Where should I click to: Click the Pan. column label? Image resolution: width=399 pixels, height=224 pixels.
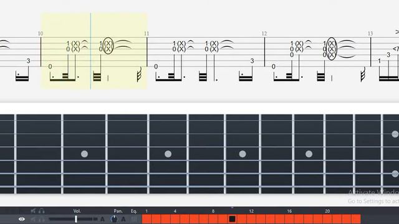click(x=118, y=211)
